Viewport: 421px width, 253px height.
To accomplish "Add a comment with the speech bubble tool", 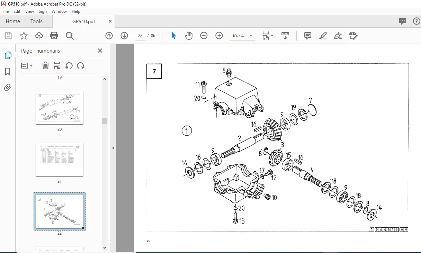I will pyautogui.click(x=308, y=36).
